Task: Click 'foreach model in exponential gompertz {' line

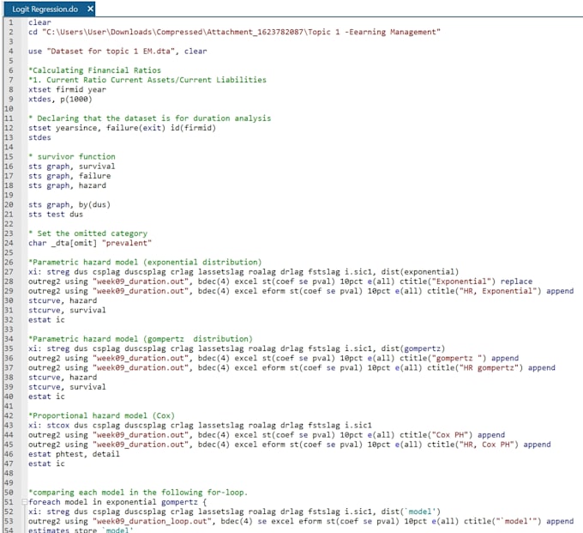Action: (117, 502)
